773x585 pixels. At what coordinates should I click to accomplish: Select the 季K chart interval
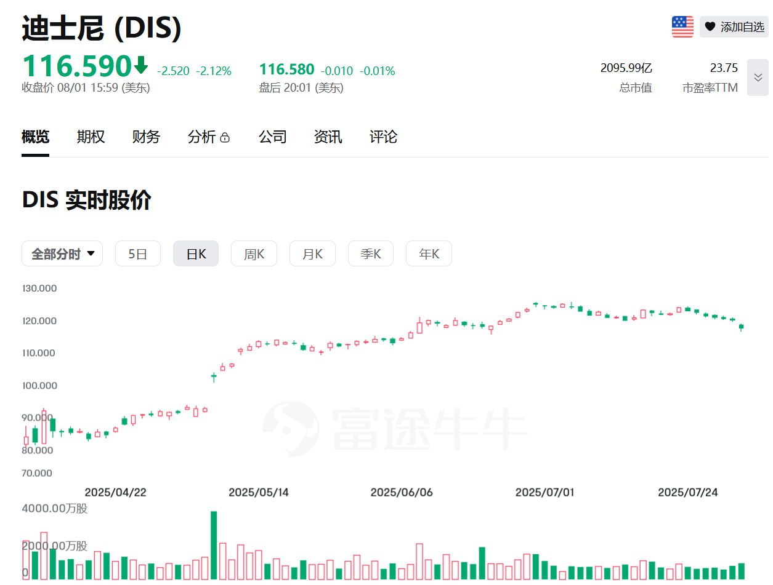(x=371, y=253)
